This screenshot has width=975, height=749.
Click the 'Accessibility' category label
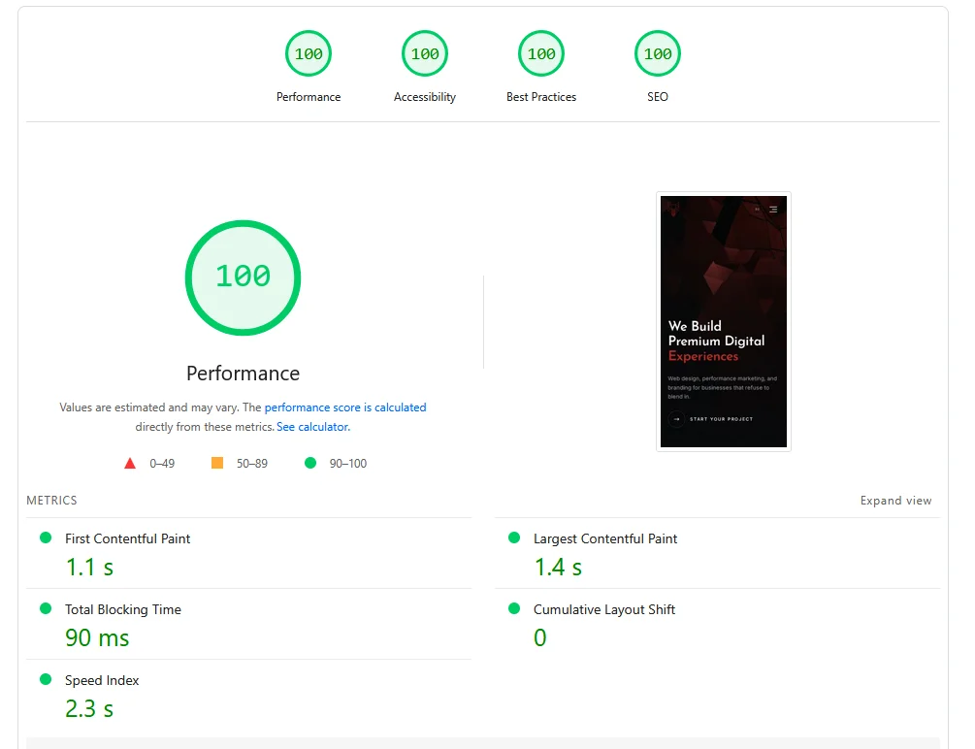425,97
